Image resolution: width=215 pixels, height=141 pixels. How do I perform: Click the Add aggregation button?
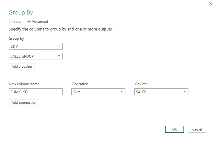click(x=24, y=103)
